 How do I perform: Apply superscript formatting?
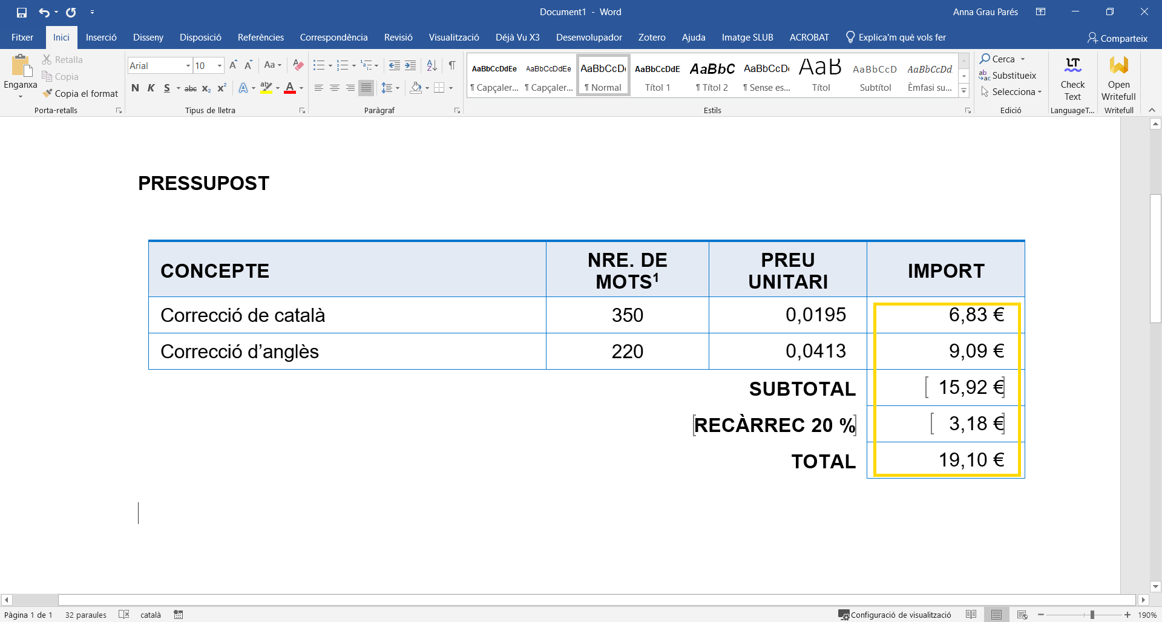point(222,88)
